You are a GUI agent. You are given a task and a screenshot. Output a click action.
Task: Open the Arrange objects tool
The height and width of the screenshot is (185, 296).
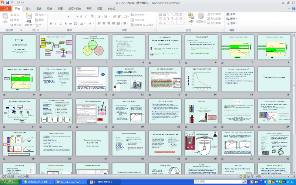tap(191, 18)
